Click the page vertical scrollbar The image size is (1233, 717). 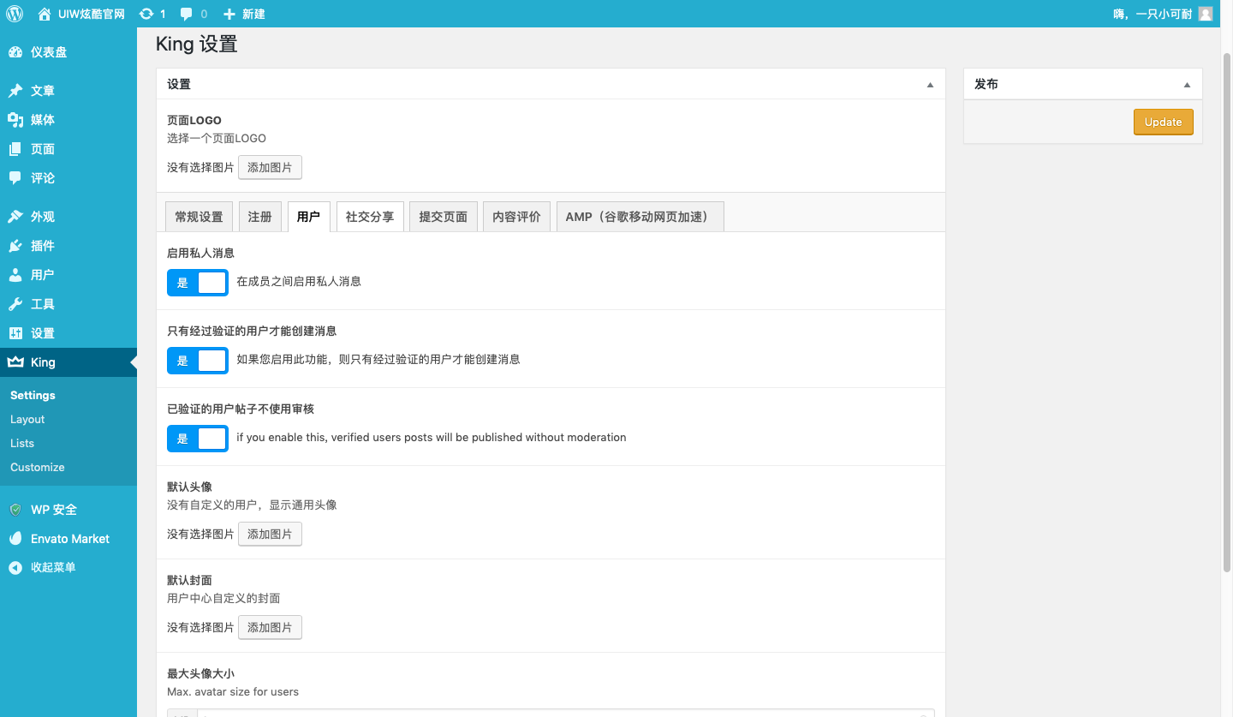click(1226, 308)
